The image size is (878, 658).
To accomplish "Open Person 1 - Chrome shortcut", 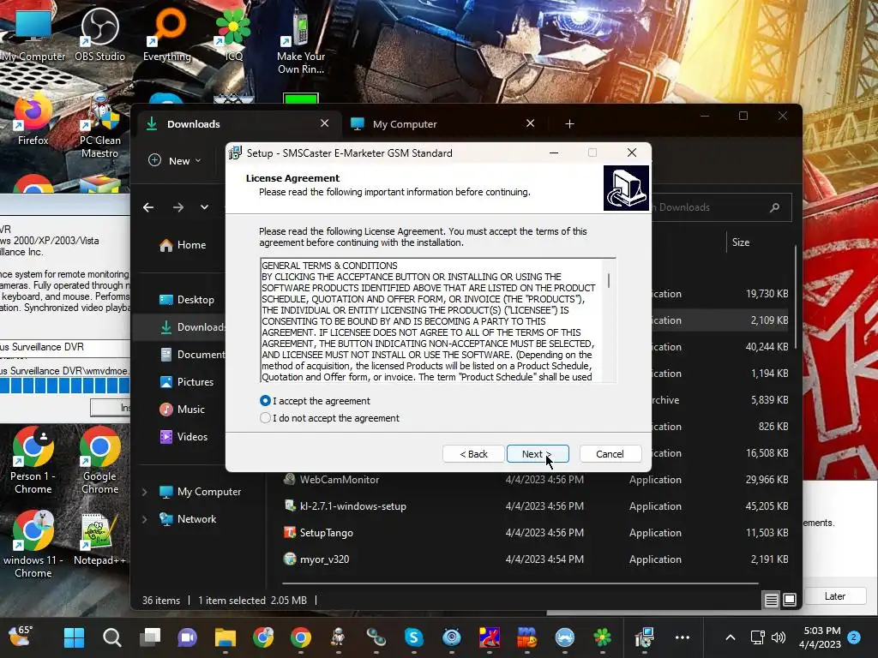I will click(x=33, y=461).
